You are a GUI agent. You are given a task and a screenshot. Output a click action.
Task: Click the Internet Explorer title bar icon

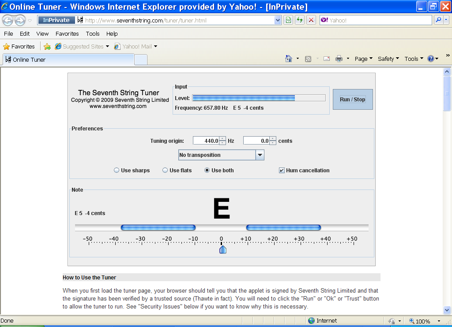pos(4,6)
